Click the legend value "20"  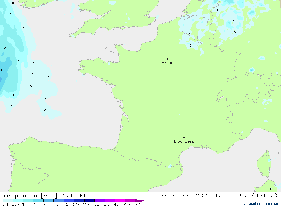(x=76, y=204)
